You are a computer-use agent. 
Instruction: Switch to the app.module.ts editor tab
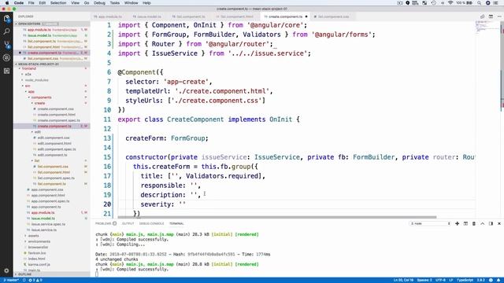[x=109, y=17]
